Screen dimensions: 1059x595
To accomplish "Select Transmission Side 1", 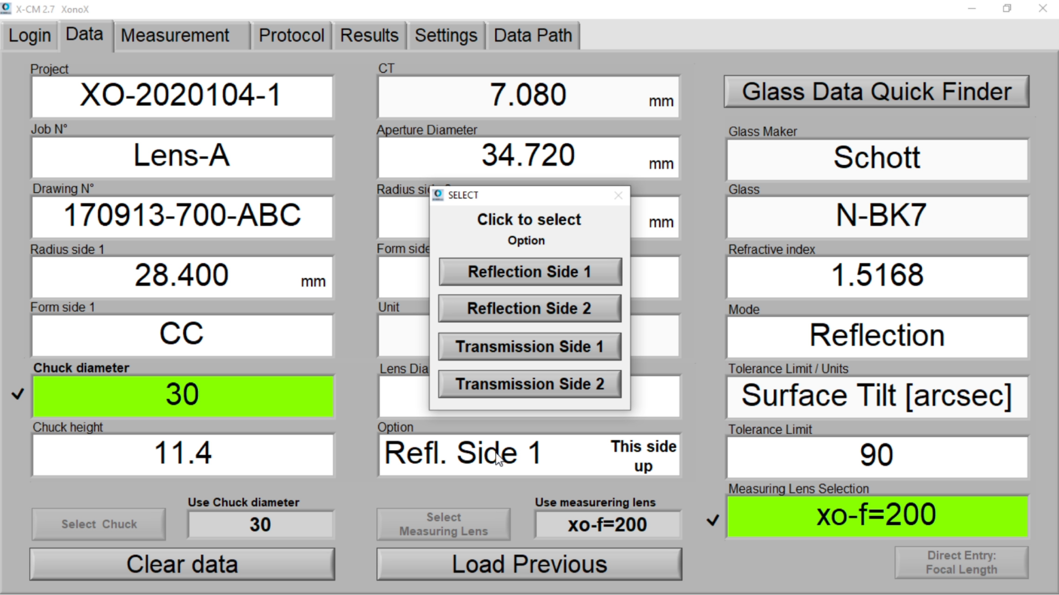I will point(529,347).
